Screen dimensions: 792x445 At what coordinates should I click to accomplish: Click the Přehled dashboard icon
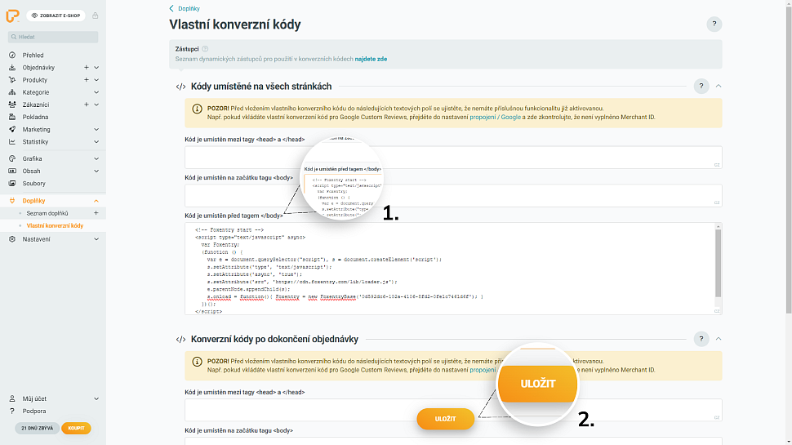tap(12, 55)
